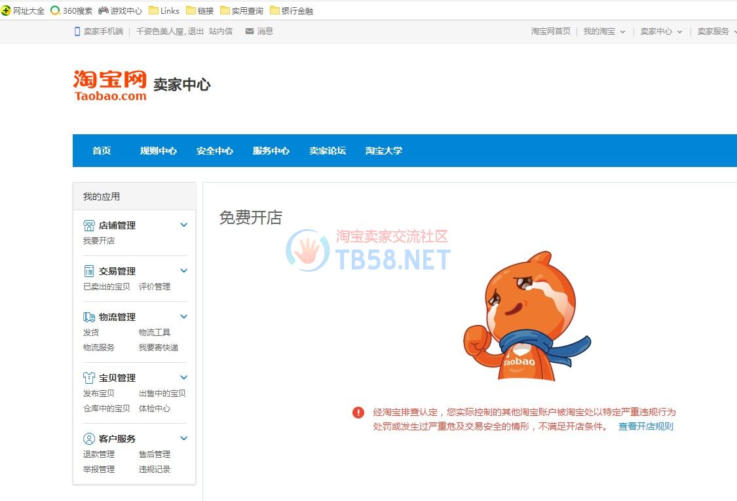The height and width of the screenshot is (501, 737).
Task: Click 发布宝贝 in sidebar
Action: click(99, 394)
